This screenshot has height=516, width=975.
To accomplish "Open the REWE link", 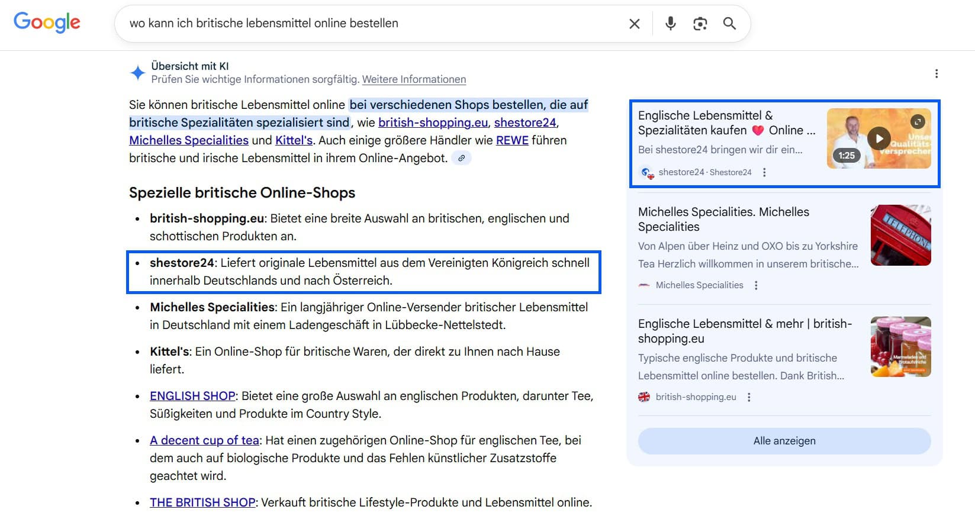I will (512, 140).
